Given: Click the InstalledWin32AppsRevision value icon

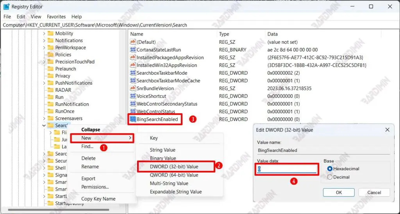Looking at the screenshot, I should pyautogui.click(x=133, y=65).
